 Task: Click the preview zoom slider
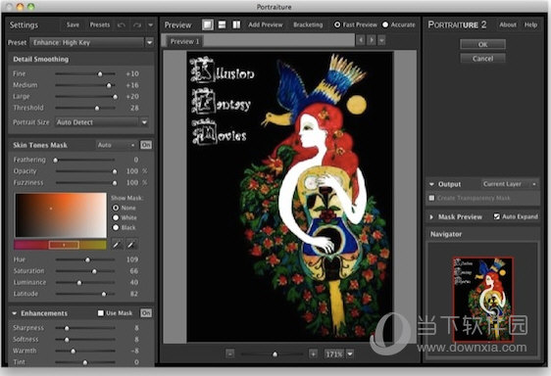tap(272, 354)
